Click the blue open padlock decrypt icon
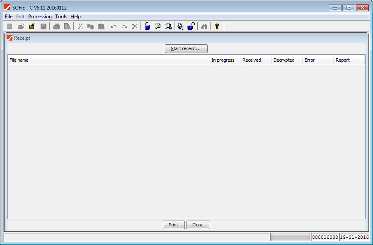Image resolution: width=373 pixels, height=245 pixels. [x=191, y=26]
